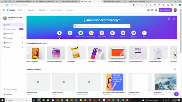Toggle list view in Diseños recientes
Image resolution: width=182 pixels, height=102 pixels.
pos(175,69)
